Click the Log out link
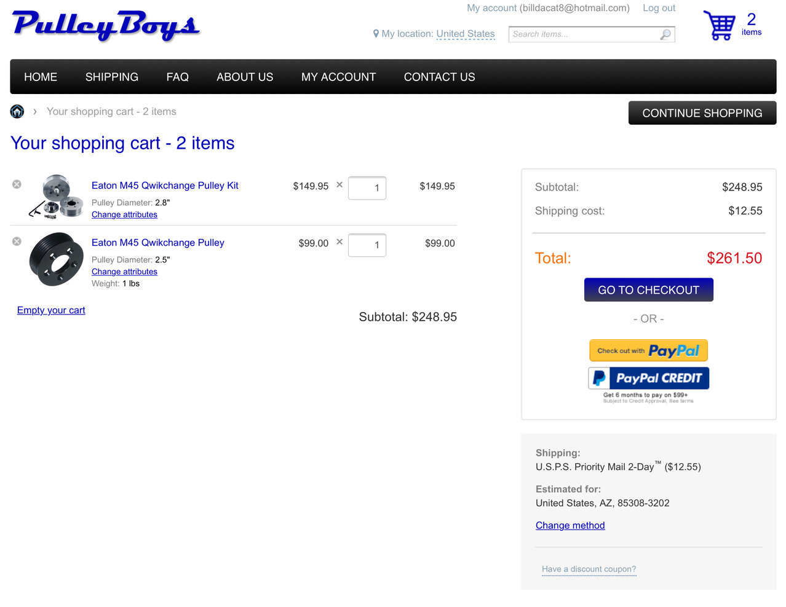Image resolution: width=786 pixels, height=607 pixels. [x=659, y=8]
